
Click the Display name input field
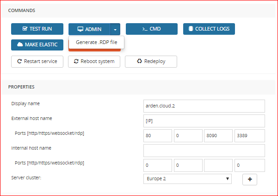204,106
